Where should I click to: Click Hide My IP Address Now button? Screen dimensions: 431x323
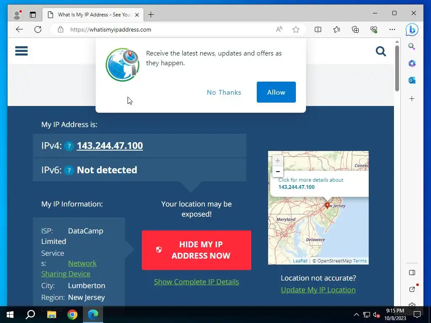tap(197, 250)
